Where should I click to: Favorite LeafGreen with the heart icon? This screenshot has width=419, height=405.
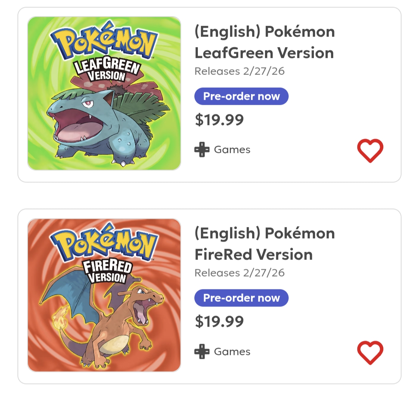click(370, 151)
